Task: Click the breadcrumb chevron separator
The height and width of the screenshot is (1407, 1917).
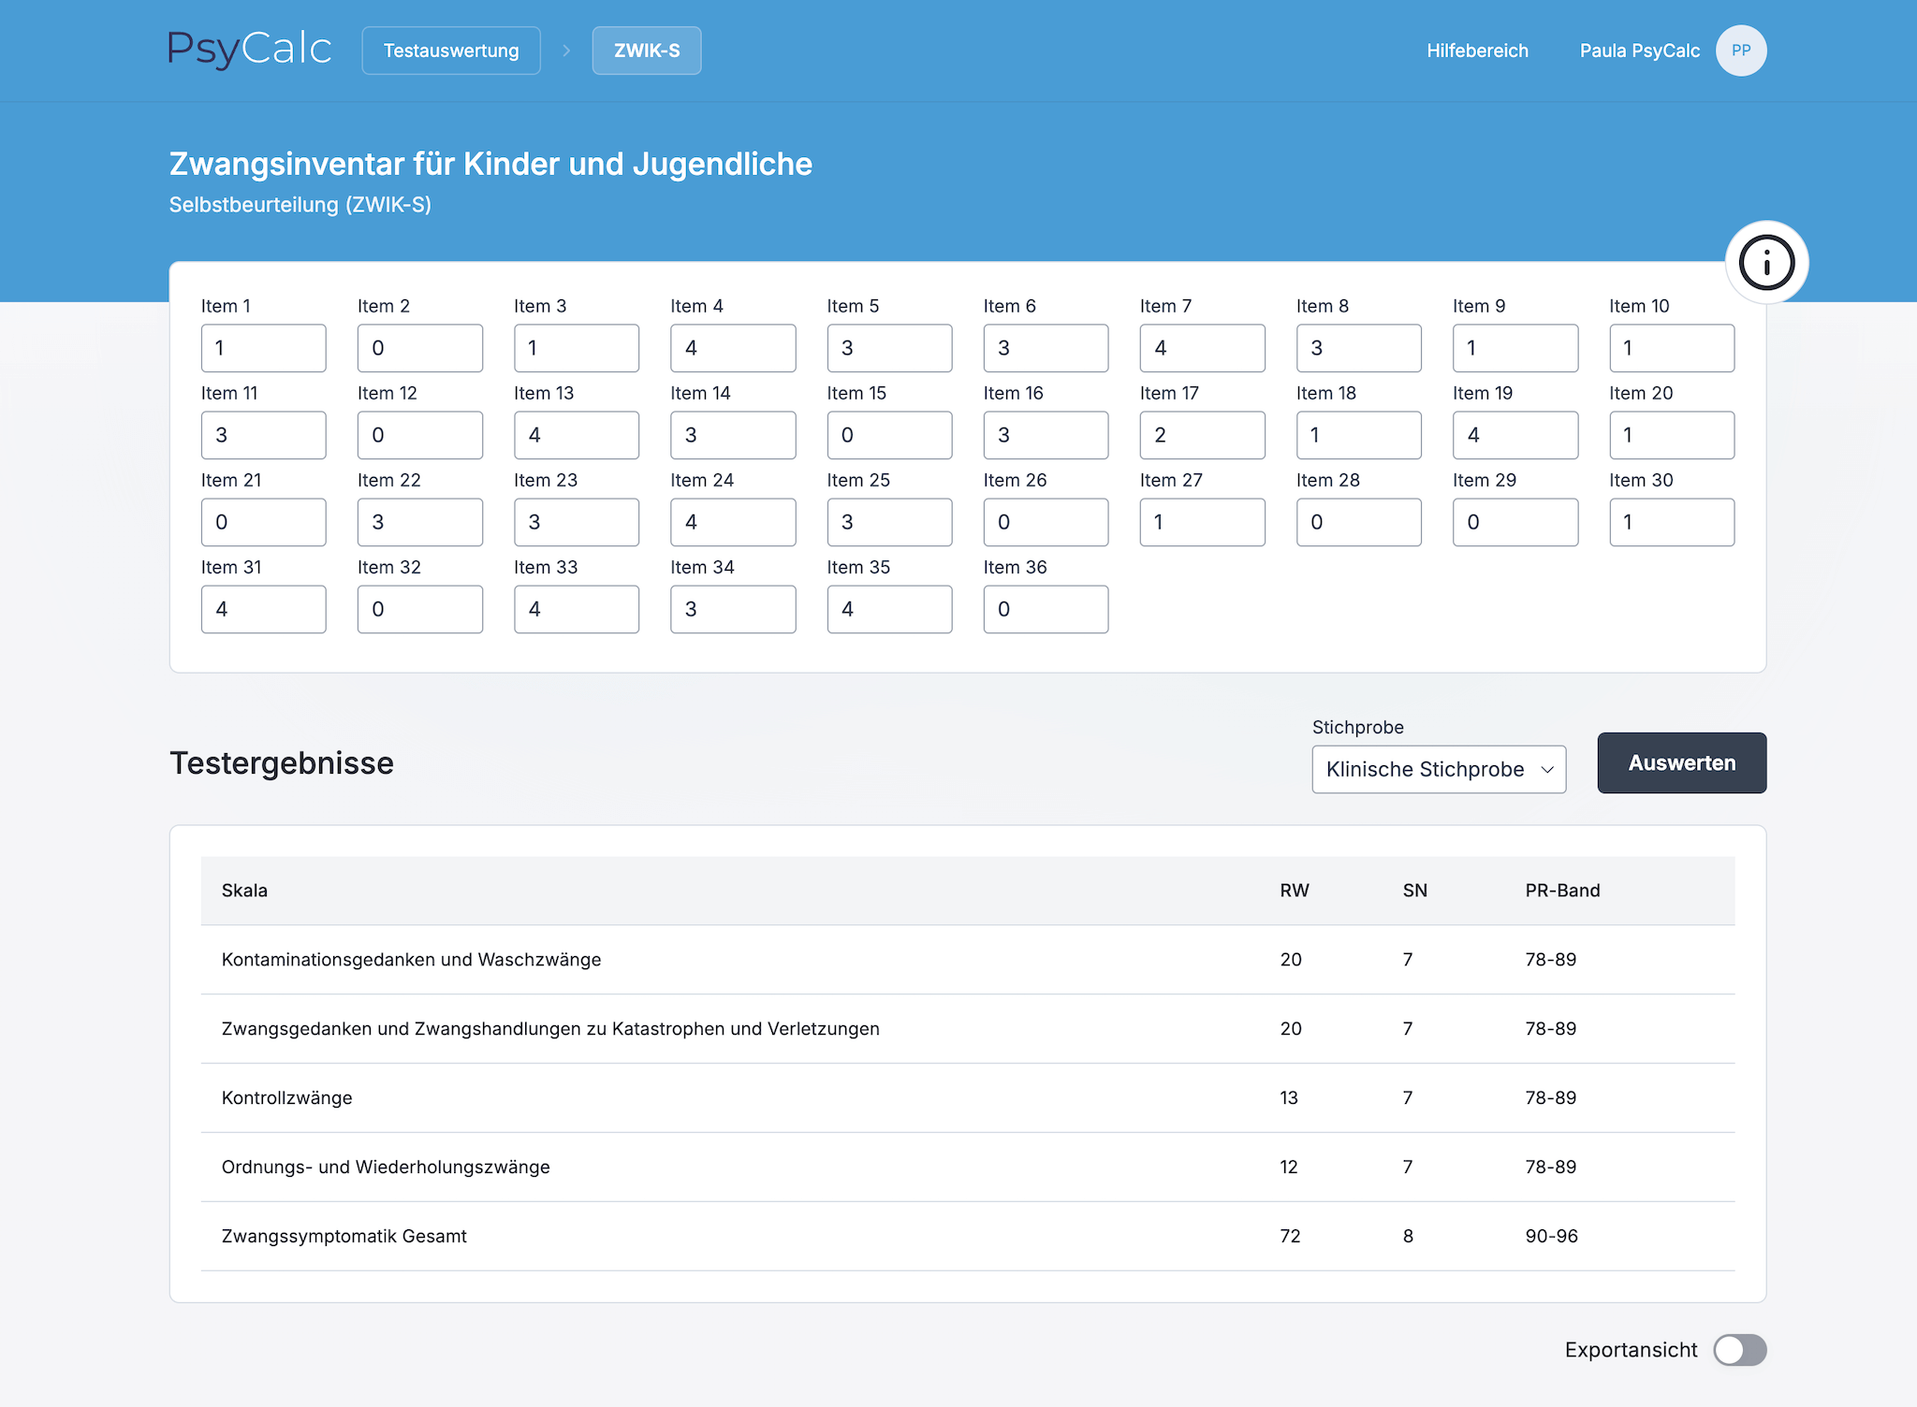Action: tap(566, 51)
